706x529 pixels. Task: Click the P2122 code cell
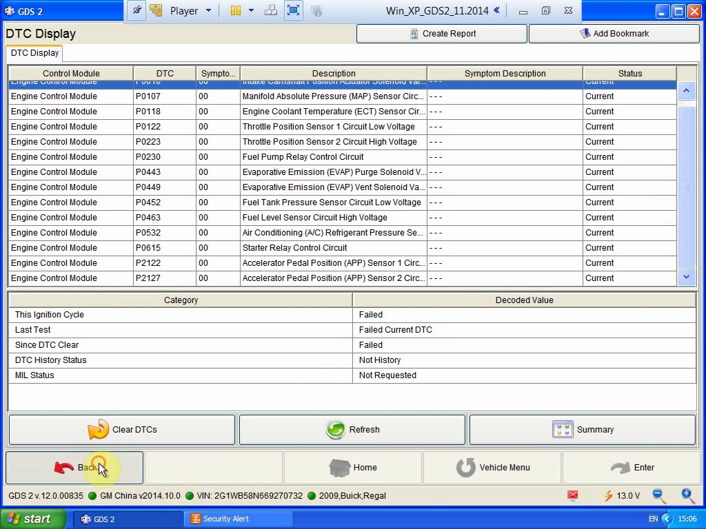tap(165, 263)
